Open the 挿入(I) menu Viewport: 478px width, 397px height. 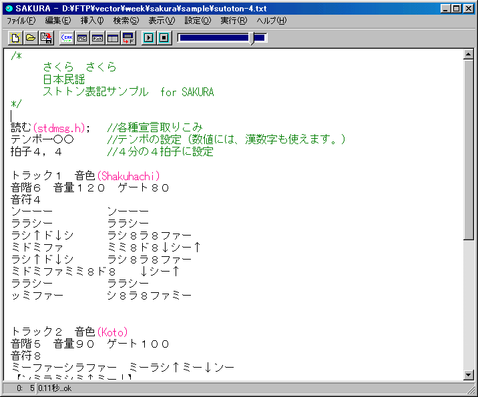tap(92, 21)
